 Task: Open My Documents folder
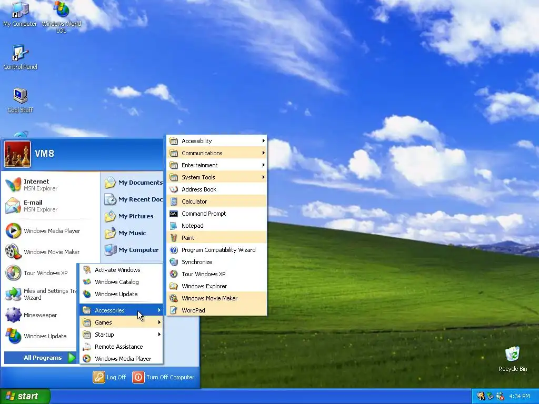(133, 183)
